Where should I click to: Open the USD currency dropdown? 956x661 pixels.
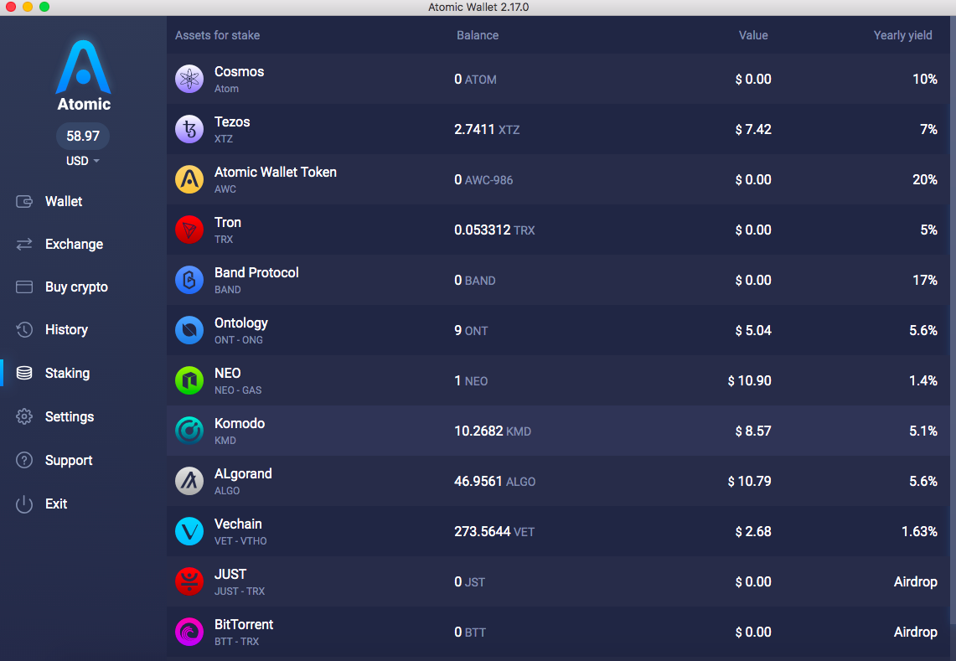point(83,161)
